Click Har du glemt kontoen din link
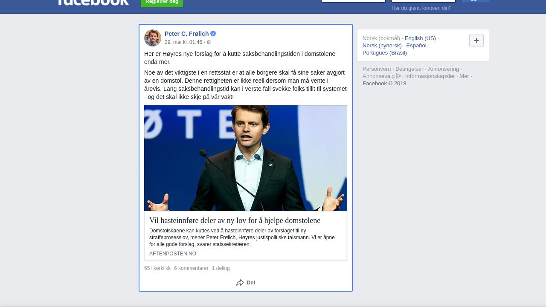This screenshot has width=546, height=307. [x=421, y=8]
